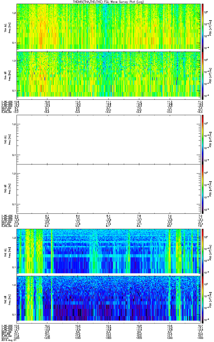Click the PSD color bar beside THD B-parallel
This screenshot has width=214, height=342.
[x=203, y=189]
